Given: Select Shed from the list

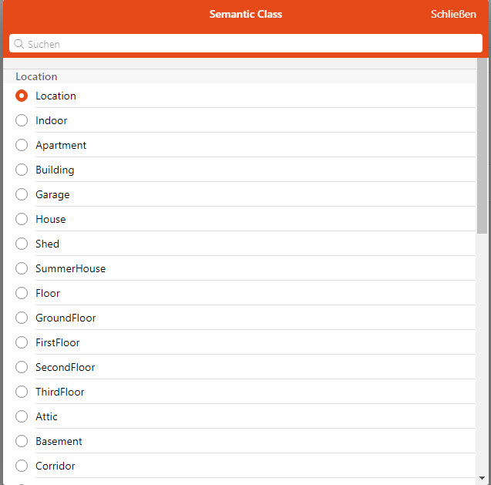Looking at the screenshot, I should click(x=22, y=244).
